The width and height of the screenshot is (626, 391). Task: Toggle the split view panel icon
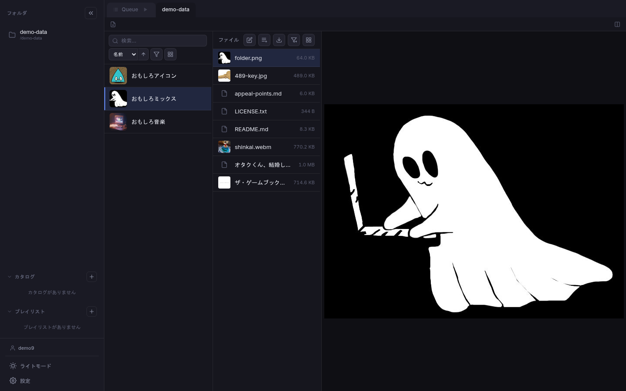click(617, 24)
